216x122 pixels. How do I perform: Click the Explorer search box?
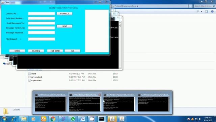(205, 6)
